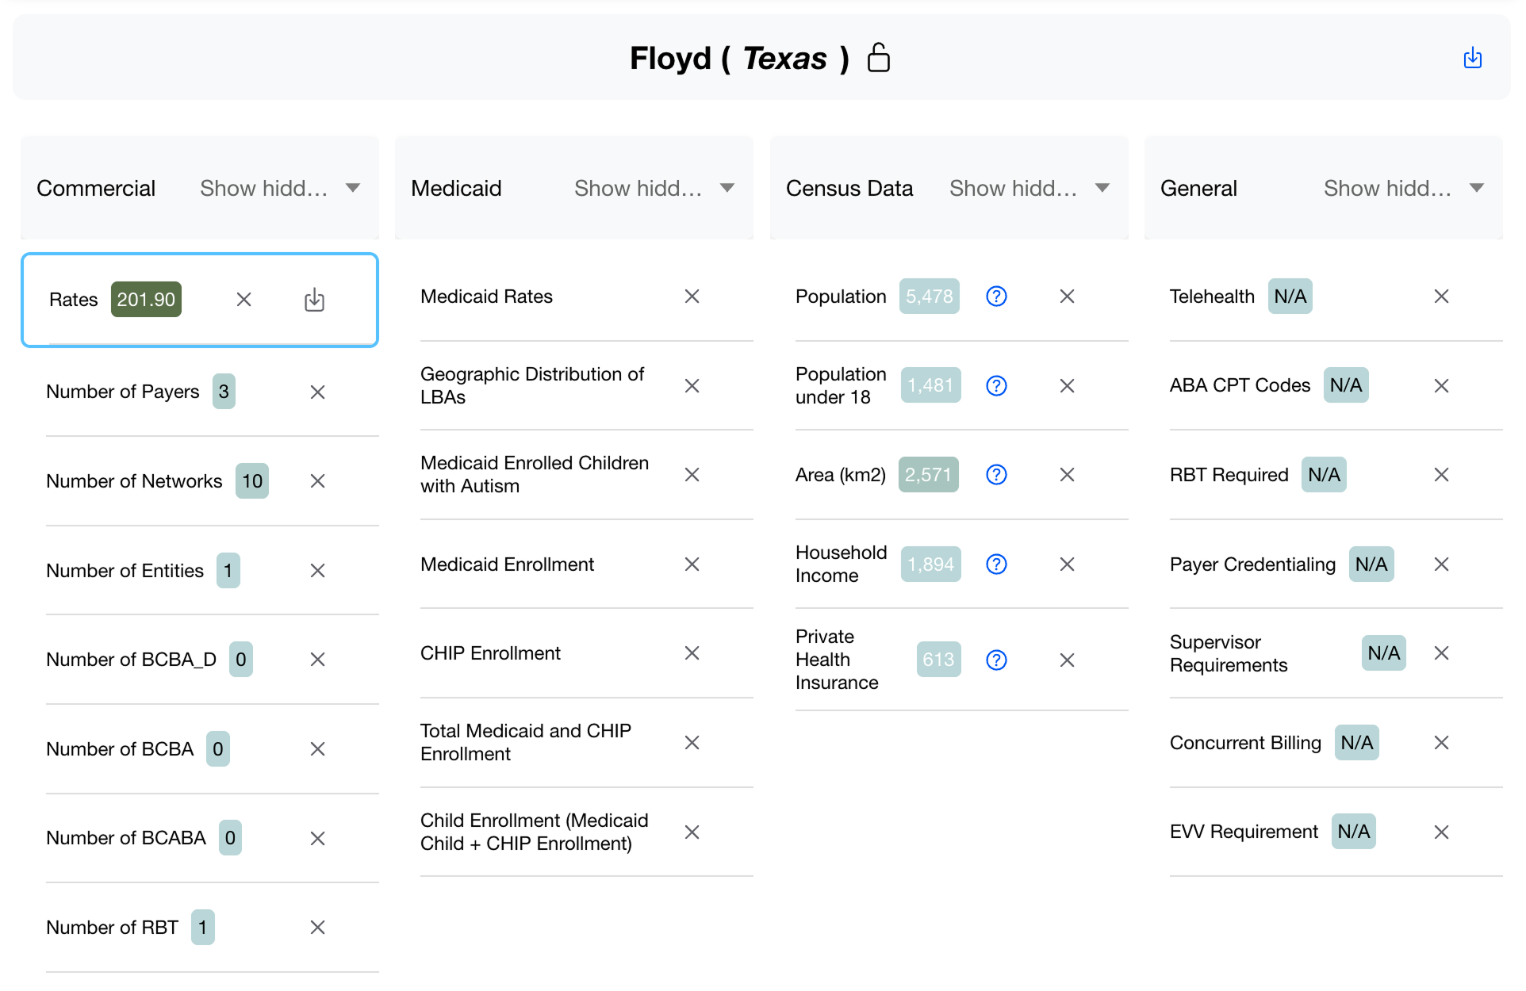Click the Medicaid Enrollment label

tap(507, 564)
